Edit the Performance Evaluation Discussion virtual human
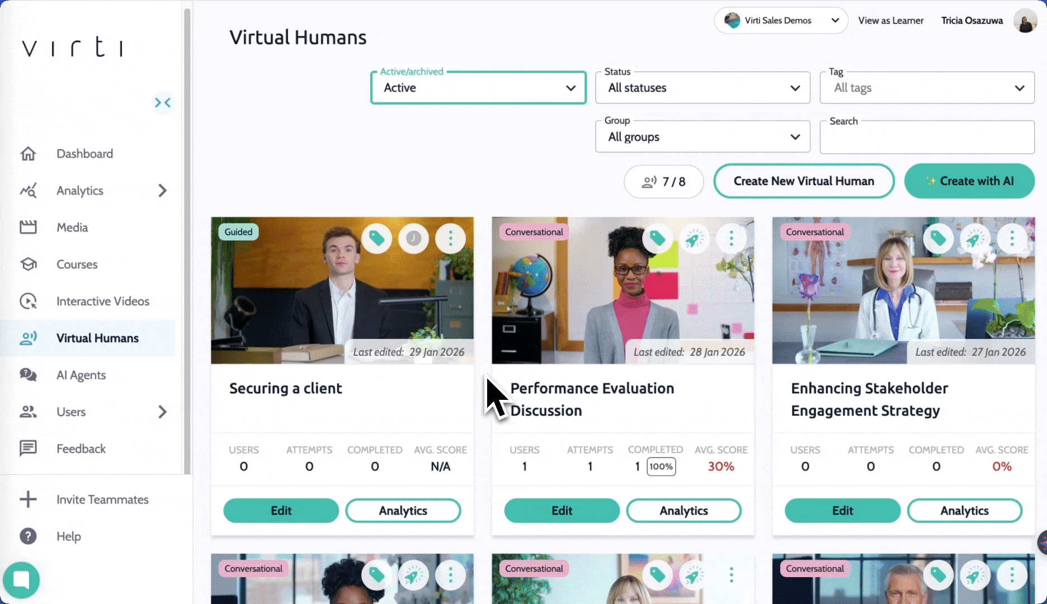This screenshot has width=1047, height=604. tap(562, 511)
